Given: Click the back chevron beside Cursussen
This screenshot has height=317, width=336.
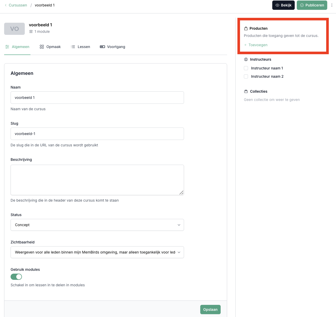Looking at the screenshot, I should (6, 5).
